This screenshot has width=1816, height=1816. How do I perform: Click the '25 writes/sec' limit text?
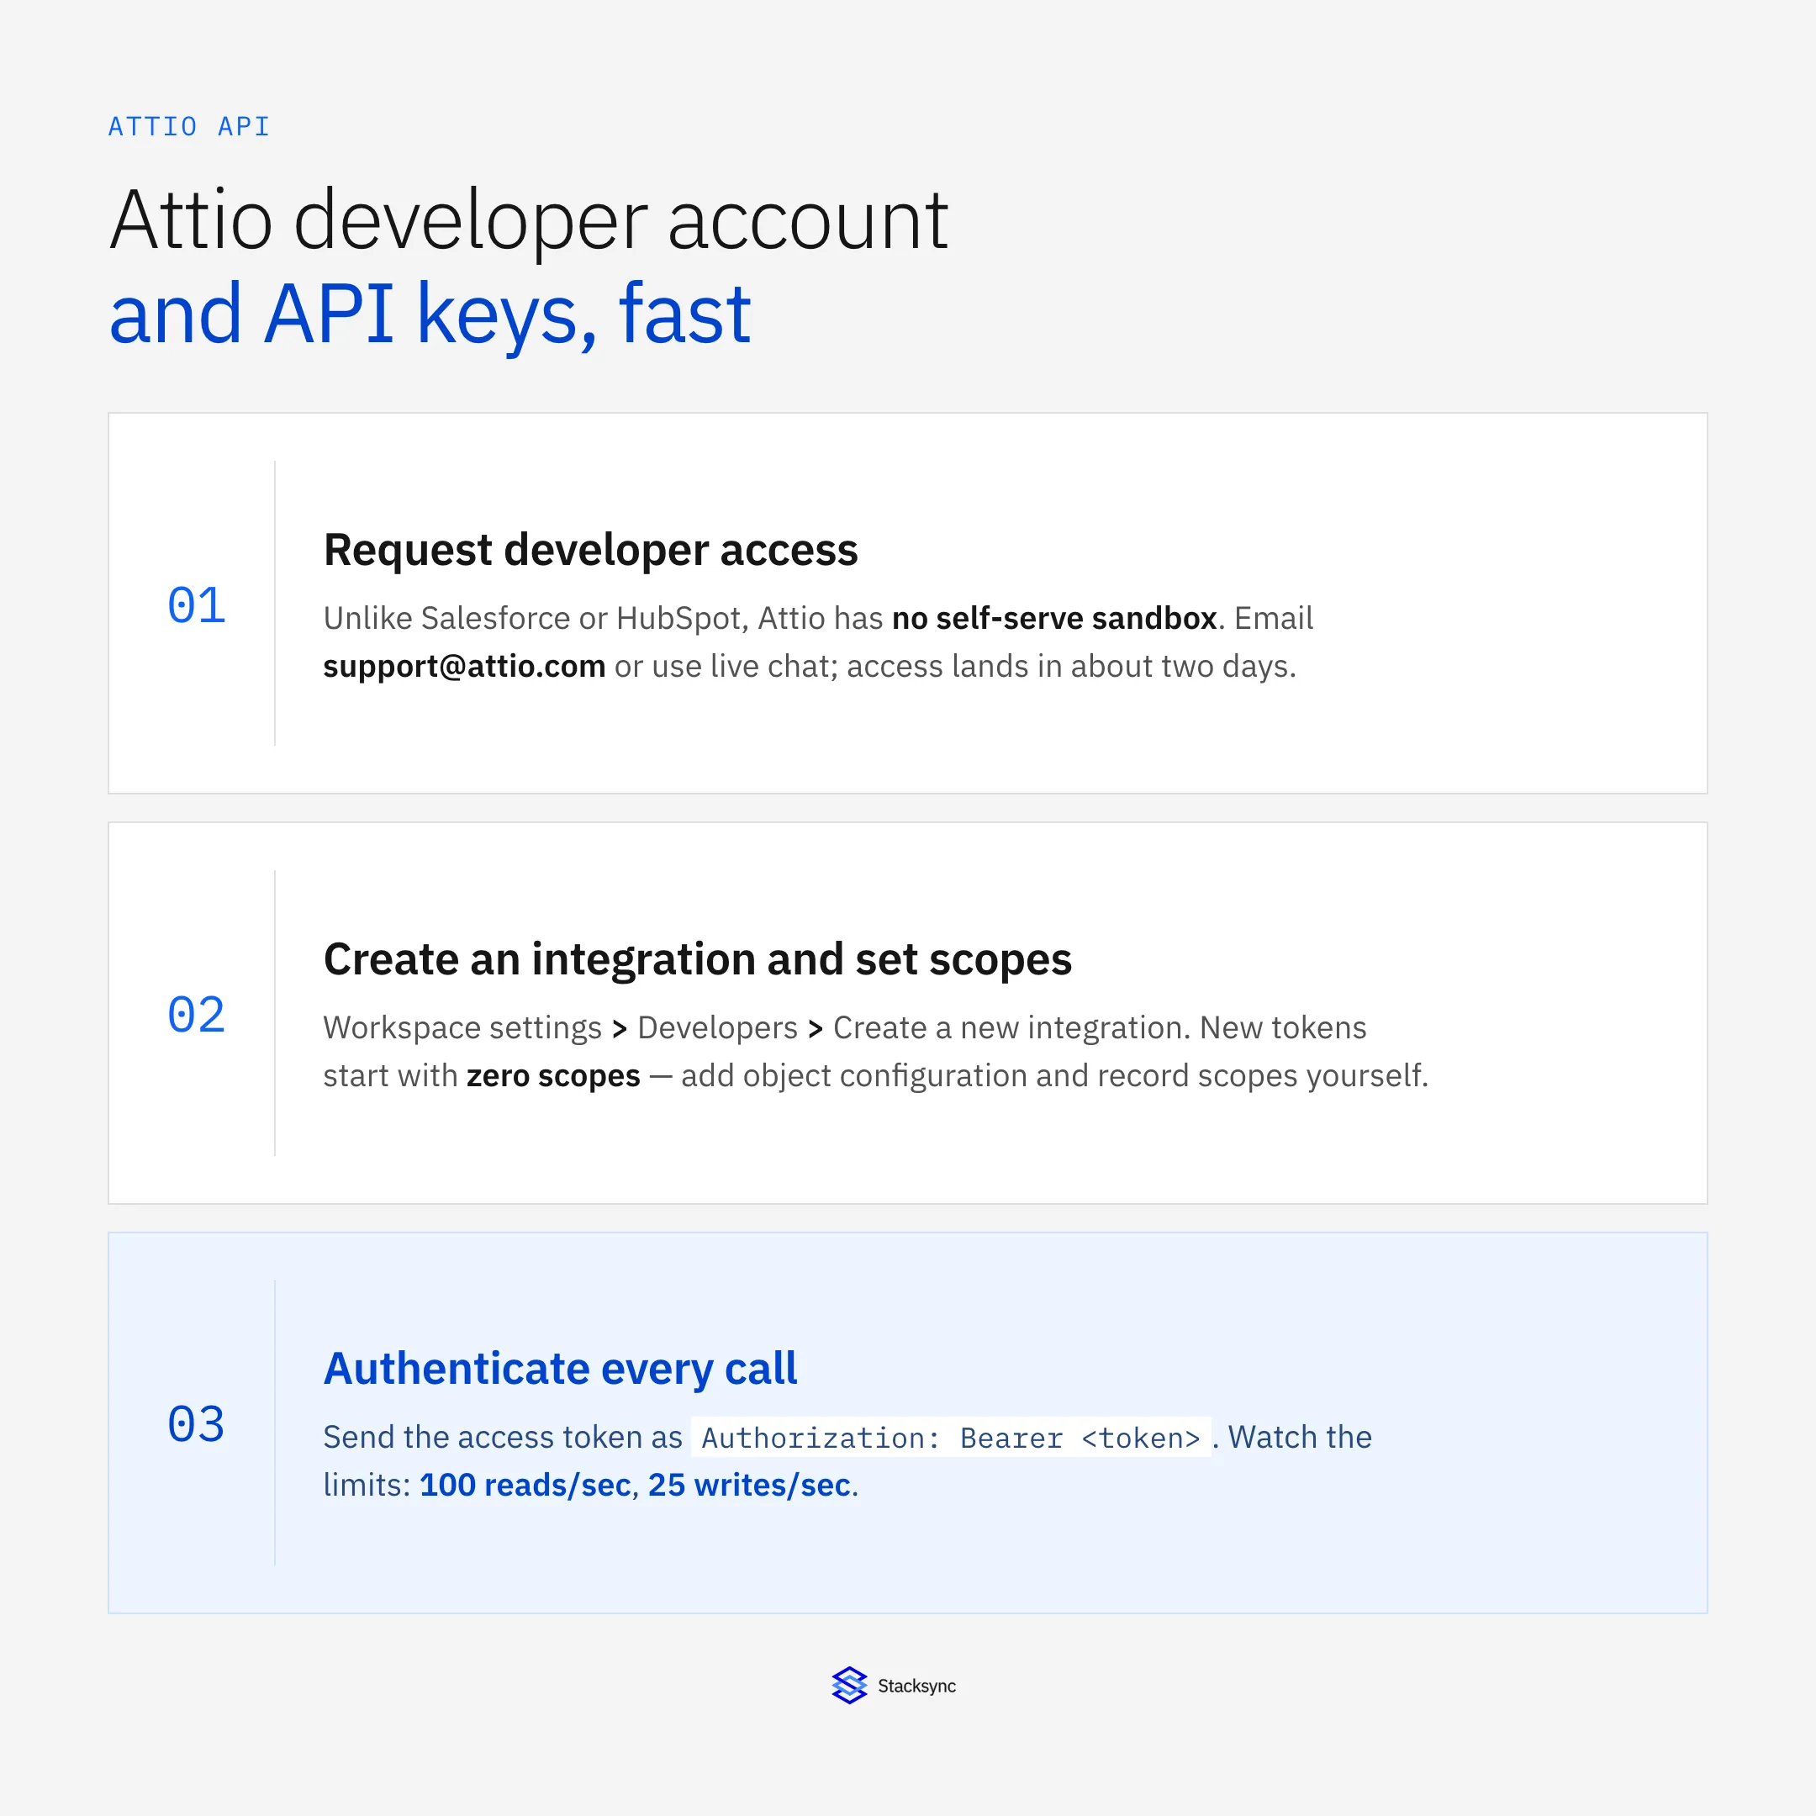(749, 1484)
